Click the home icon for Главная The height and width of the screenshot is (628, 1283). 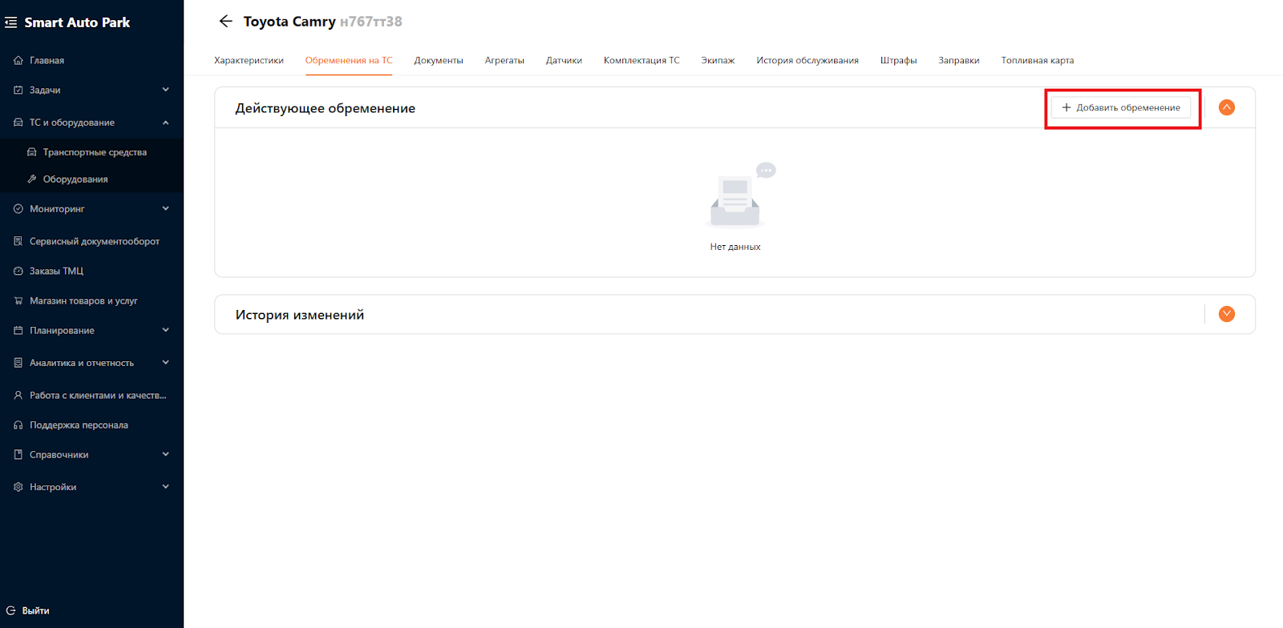coord(18,61)
